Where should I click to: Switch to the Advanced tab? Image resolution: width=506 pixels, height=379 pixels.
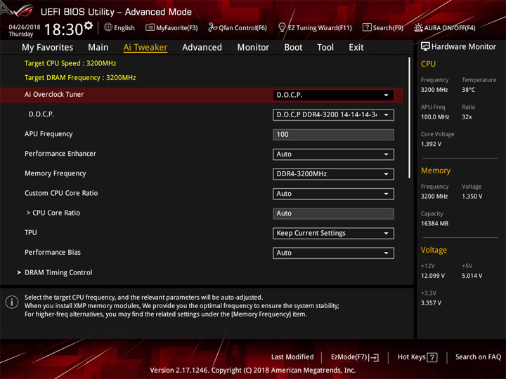[202, 48]
